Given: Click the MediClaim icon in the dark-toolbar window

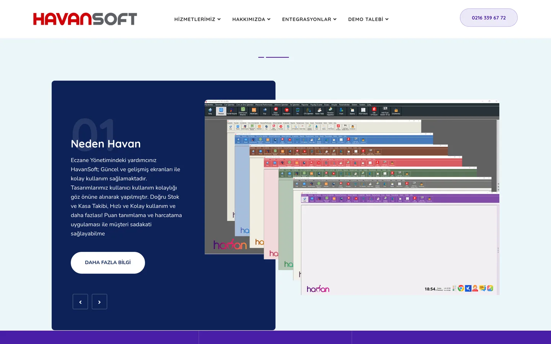Looking at the screenshot, I should click(x=254, y=111).
